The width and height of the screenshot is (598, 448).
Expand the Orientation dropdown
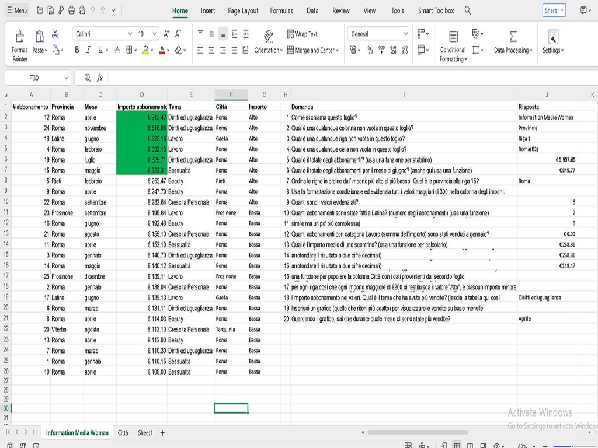[281, 50]
